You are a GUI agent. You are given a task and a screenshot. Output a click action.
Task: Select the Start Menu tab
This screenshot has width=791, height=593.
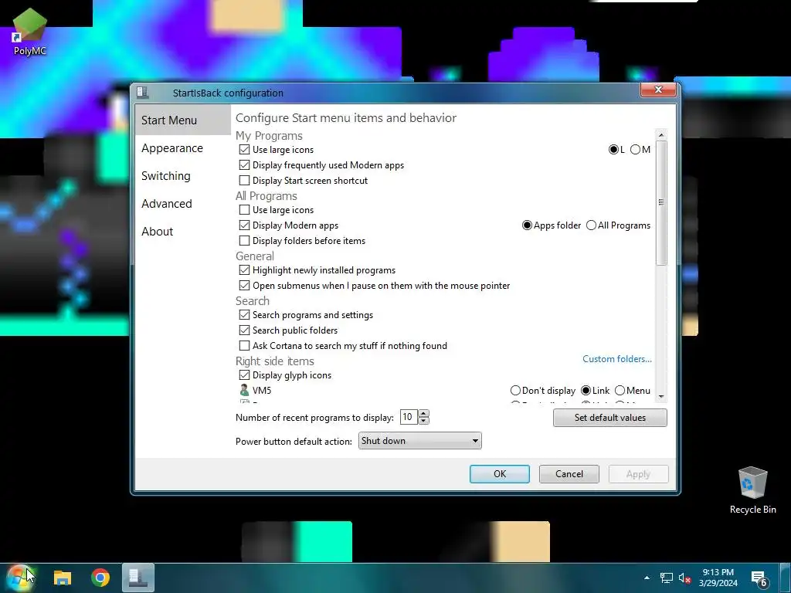click(x=182, y=120)
